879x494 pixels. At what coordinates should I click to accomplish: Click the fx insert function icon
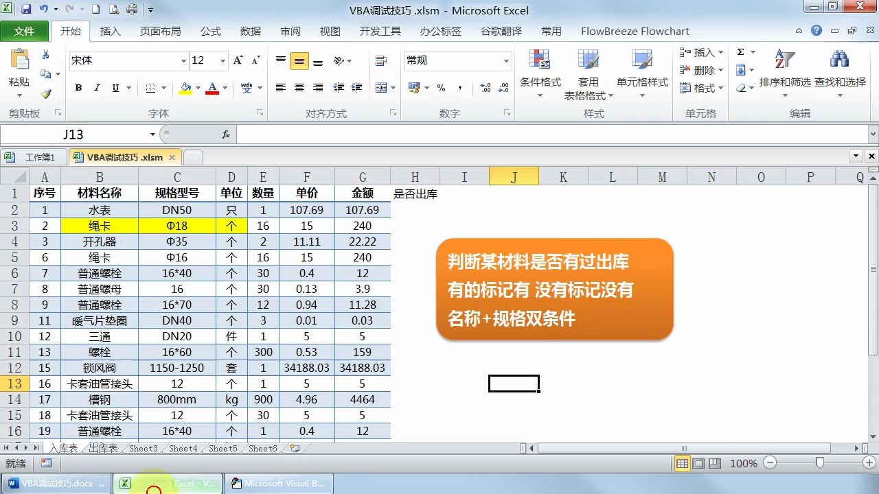226,134
